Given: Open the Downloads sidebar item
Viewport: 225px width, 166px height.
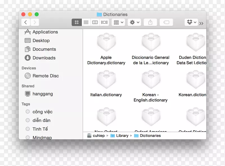Looking at the screenshot, I should [44, 58].
